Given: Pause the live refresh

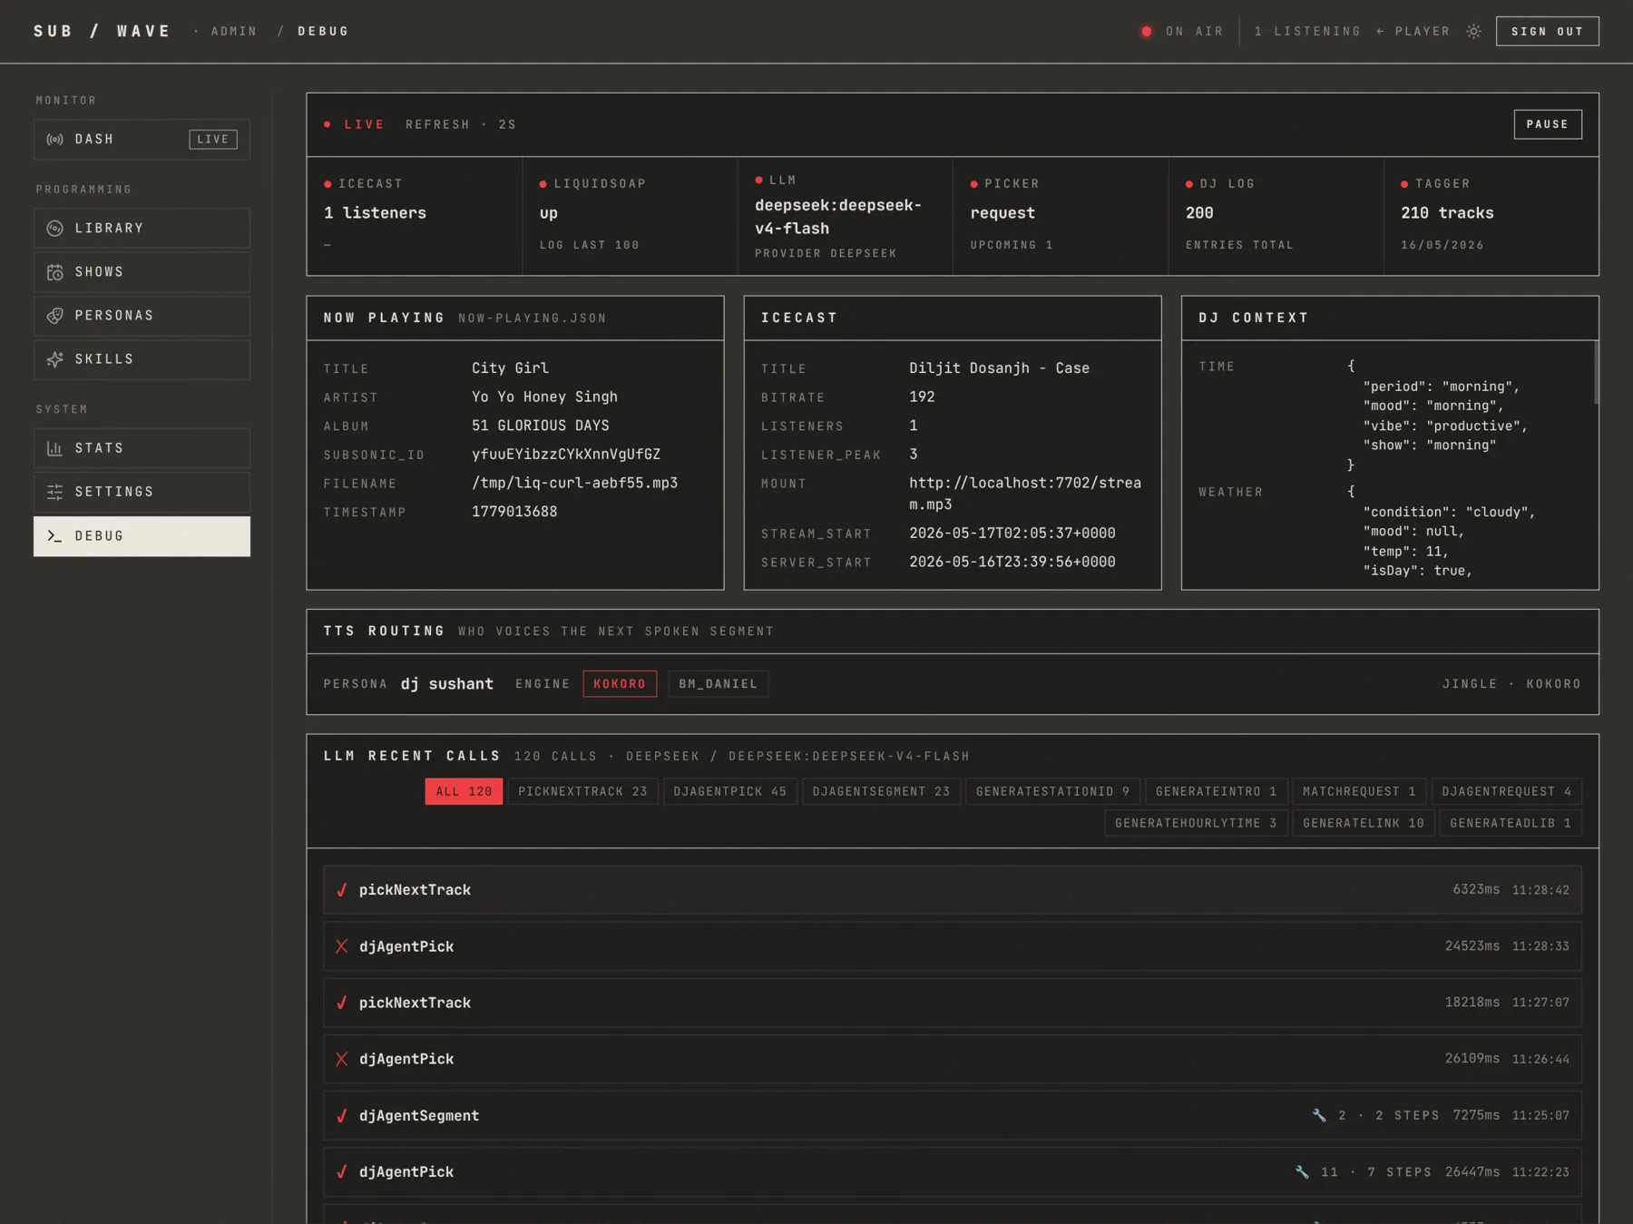Looking at the screenshot, I should coord(1548,124).
